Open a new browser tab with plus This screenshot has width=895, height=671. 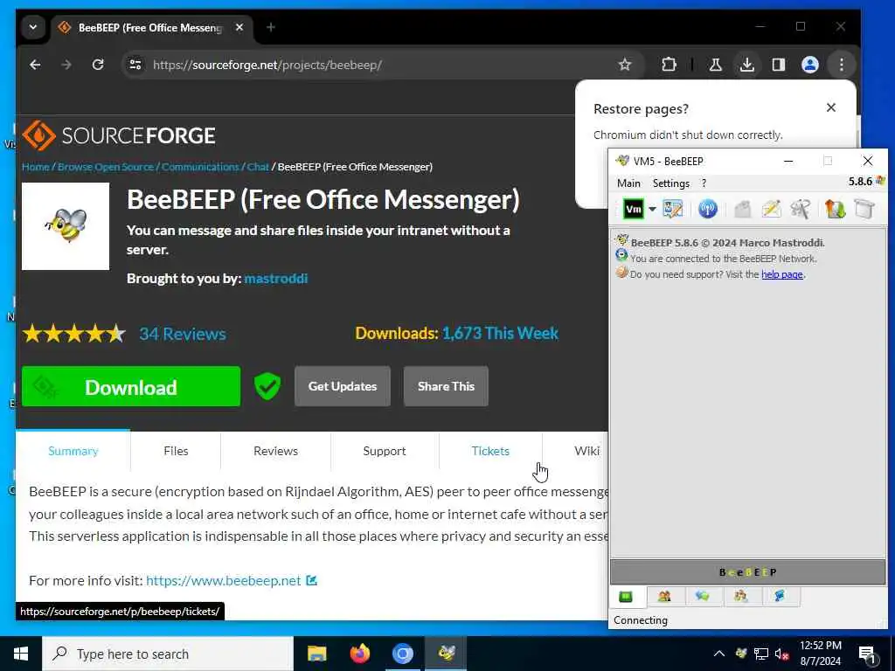(x=271, y=27)
